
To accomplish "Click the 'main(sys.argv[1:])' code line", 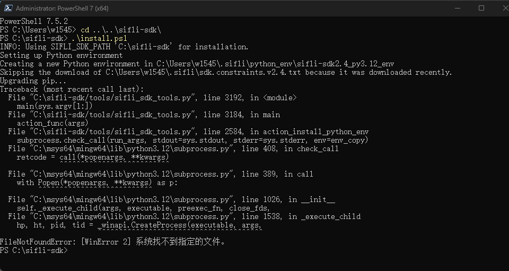I will click(55, 106).
